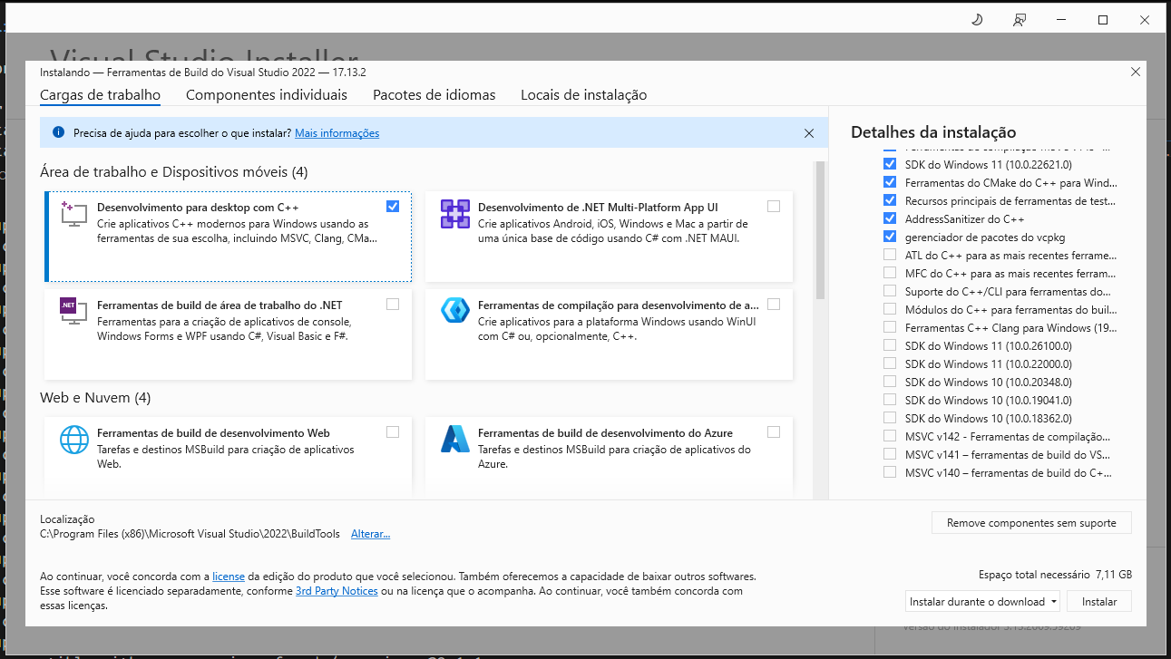Viewport: 1171px width, 659px height.
Task: Click the Instalar button
Action: (1099, 601)
